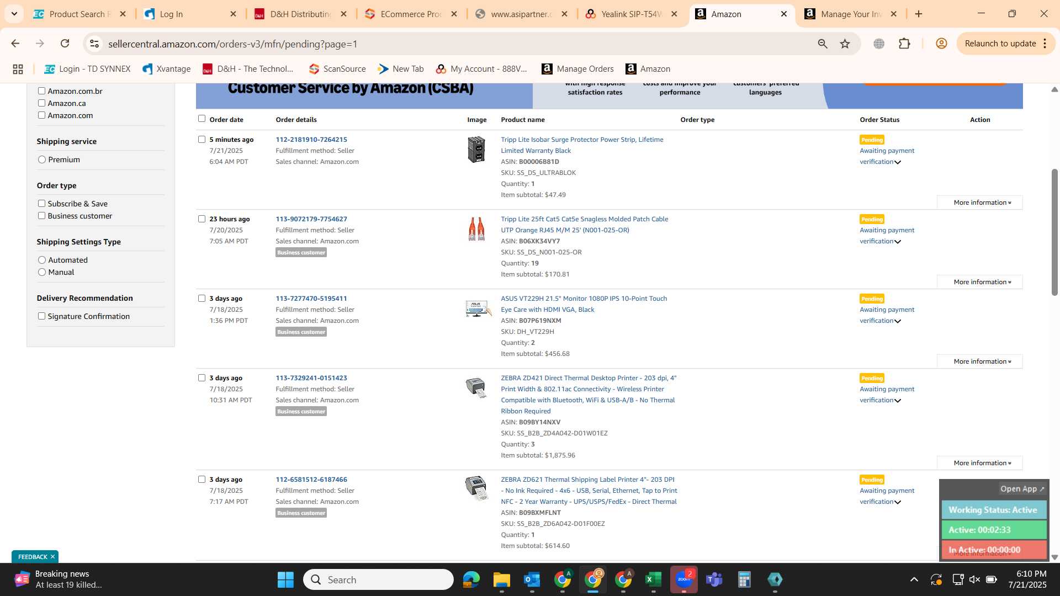The width and height of the screenshot is (1060, 596).
Task: Launch Microsoft Edge from taskbar
Action: pos(471,579)
